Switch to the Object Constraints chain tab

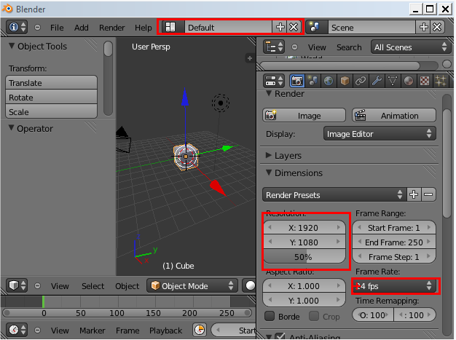[x=361, y=81]
